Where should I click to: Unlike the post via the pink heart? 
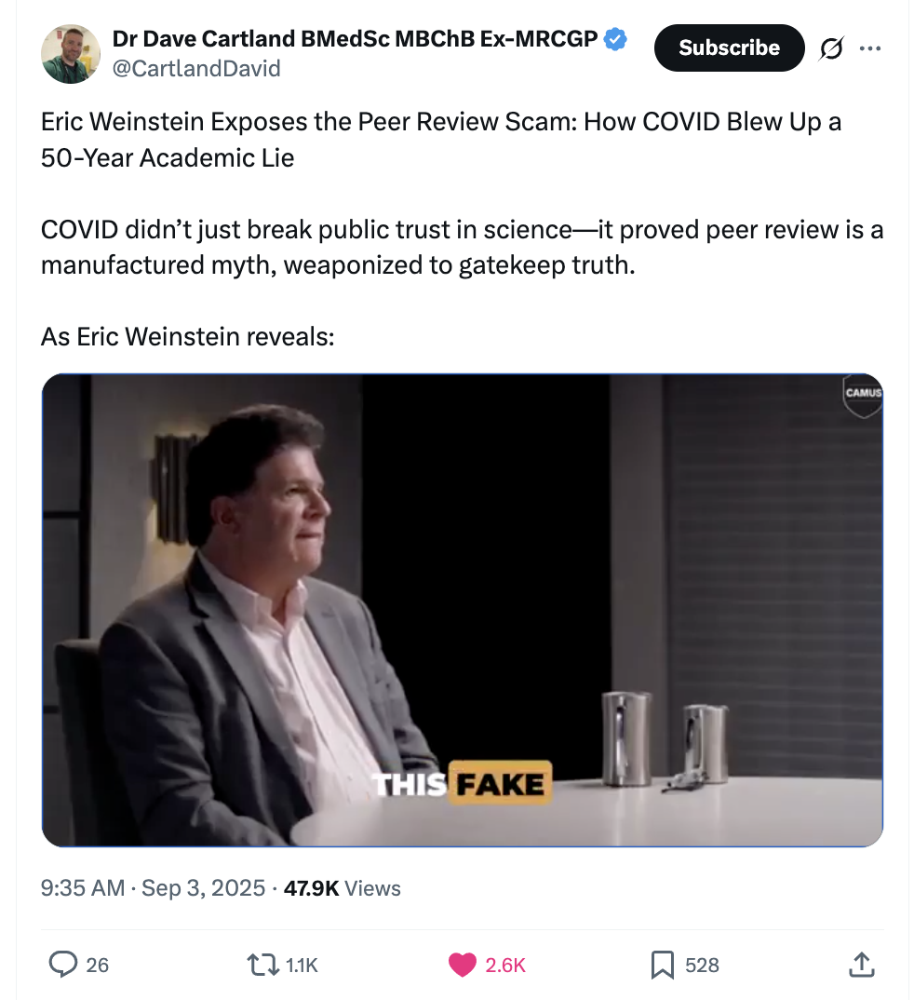(x=462, y=965)
